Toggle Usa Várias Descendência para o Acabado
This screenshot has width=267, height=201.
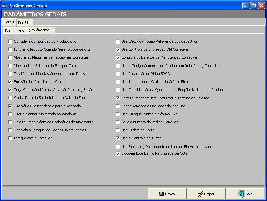coord(10,106)
